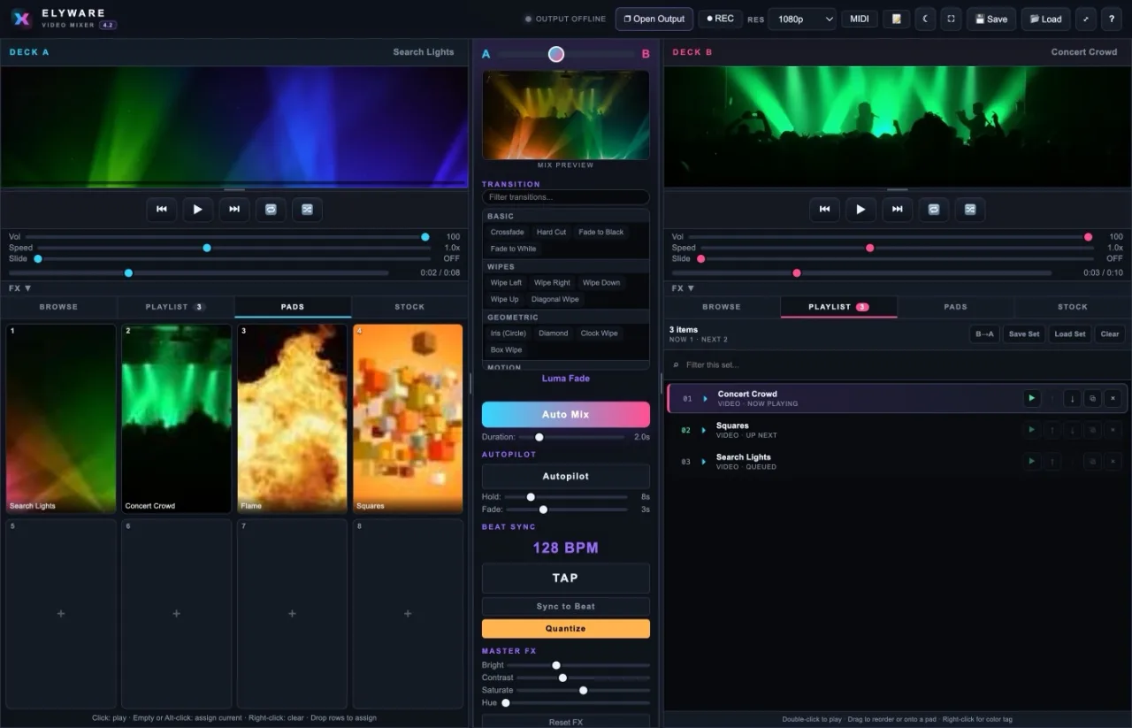
Task: Toggle the dark mode moon icon
Action: tap(925, 19)
